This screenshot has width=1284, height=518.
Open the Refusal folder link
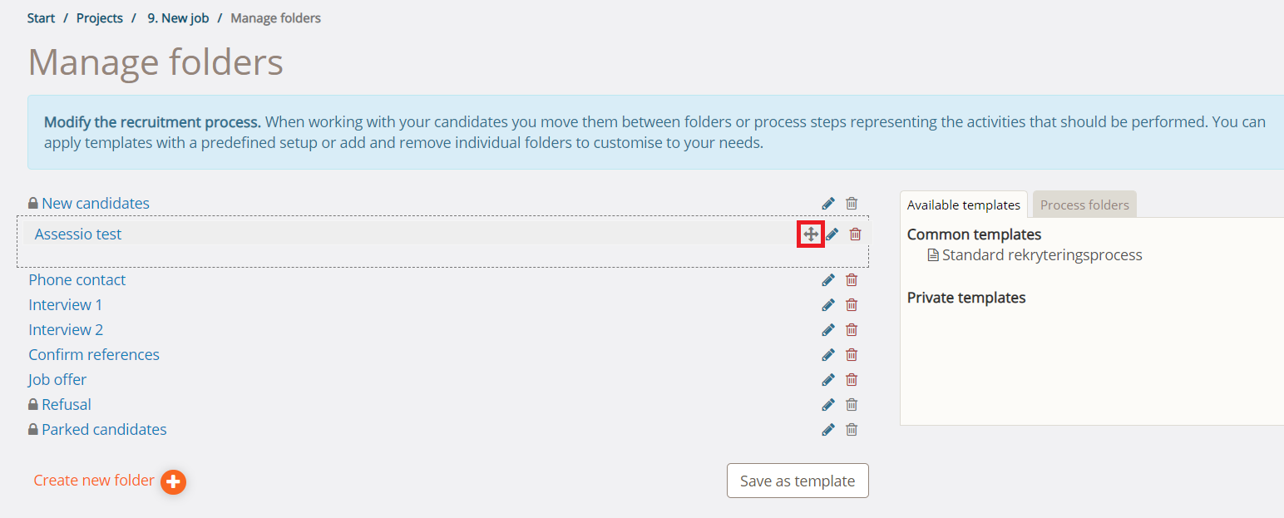(x=67, y=405)
